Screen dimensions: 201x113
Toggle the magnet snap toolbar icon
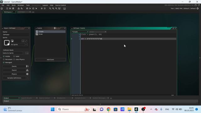(59, 8)
